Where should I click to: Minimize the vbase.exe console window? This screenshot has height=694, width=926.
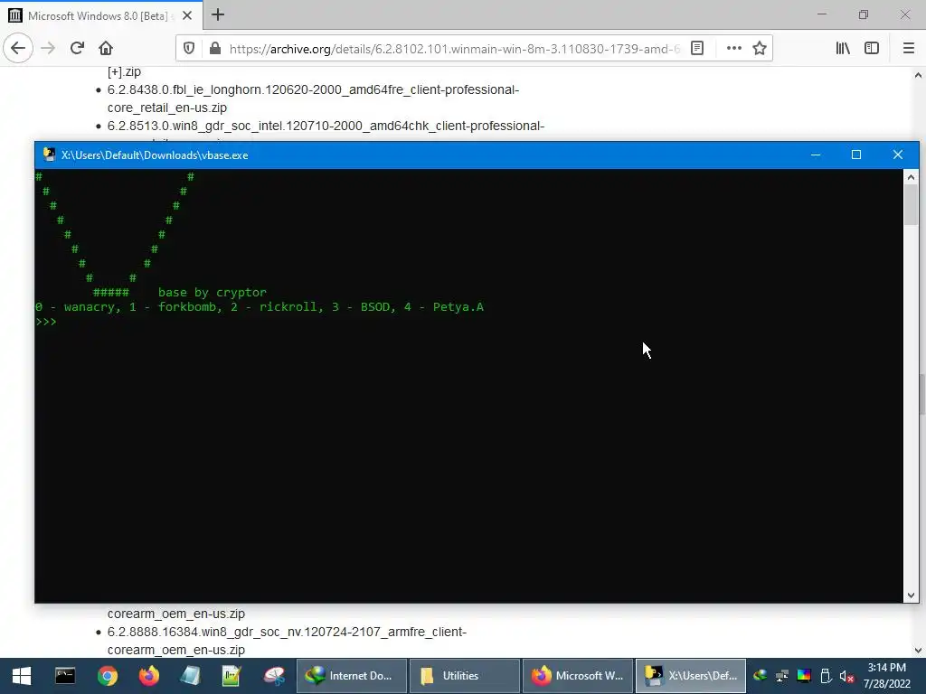pyautogui.click(x=816, y=155)
